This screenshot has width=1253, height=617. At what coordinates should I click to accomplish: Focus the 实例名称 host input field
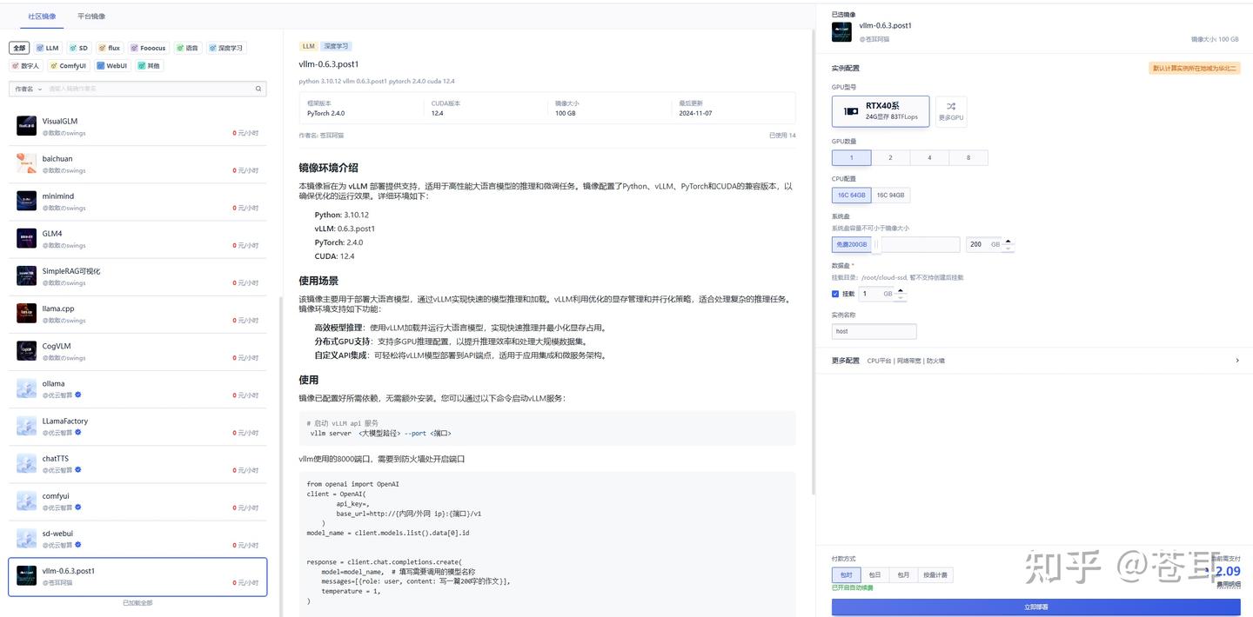[874, 331]
